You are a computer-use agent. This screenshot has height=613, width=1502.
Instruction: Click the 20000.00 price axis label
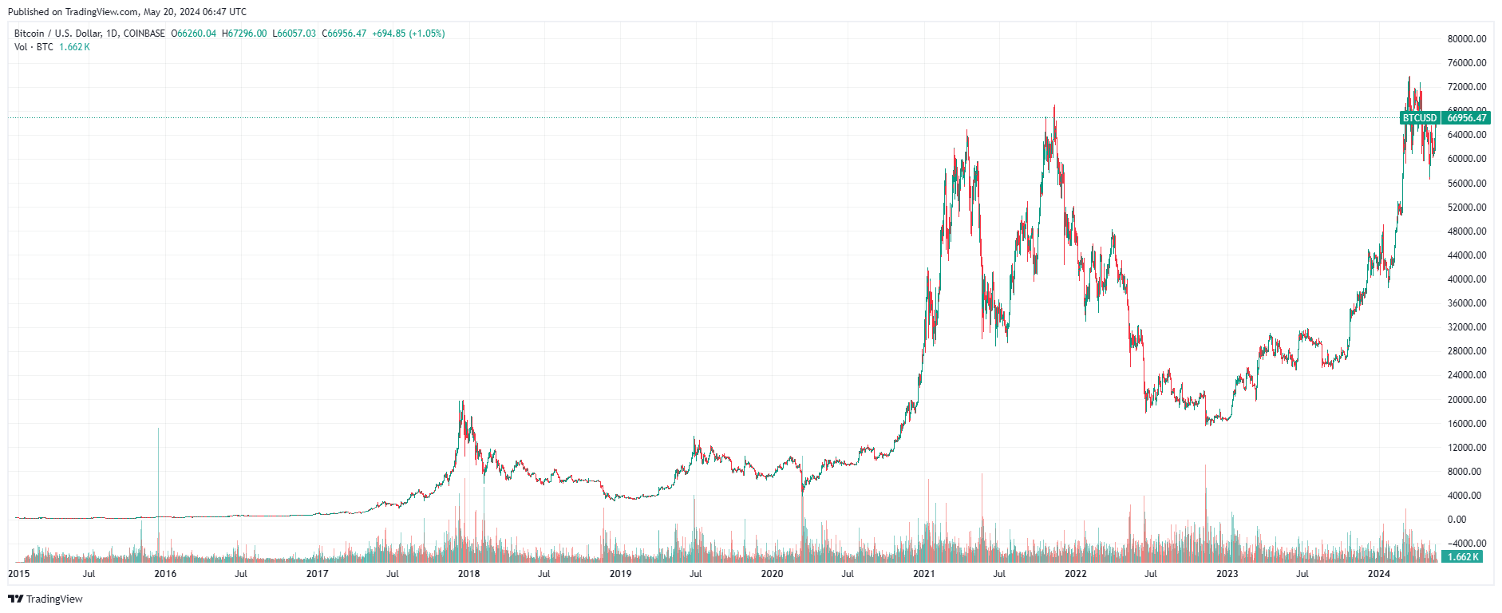[x=1467, y=400]
